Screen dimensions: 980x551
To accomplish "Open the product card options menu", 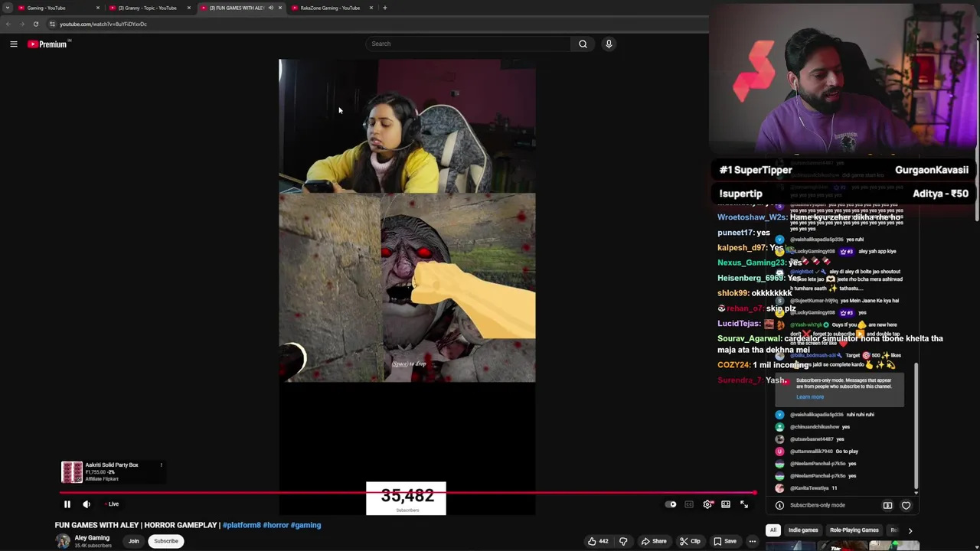I will click(161, 465).
